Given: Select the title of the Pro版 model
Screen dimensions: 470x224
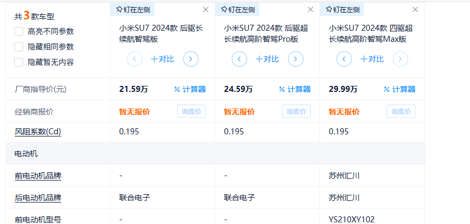Looking at the screenshot, I should tap(266, 34).
